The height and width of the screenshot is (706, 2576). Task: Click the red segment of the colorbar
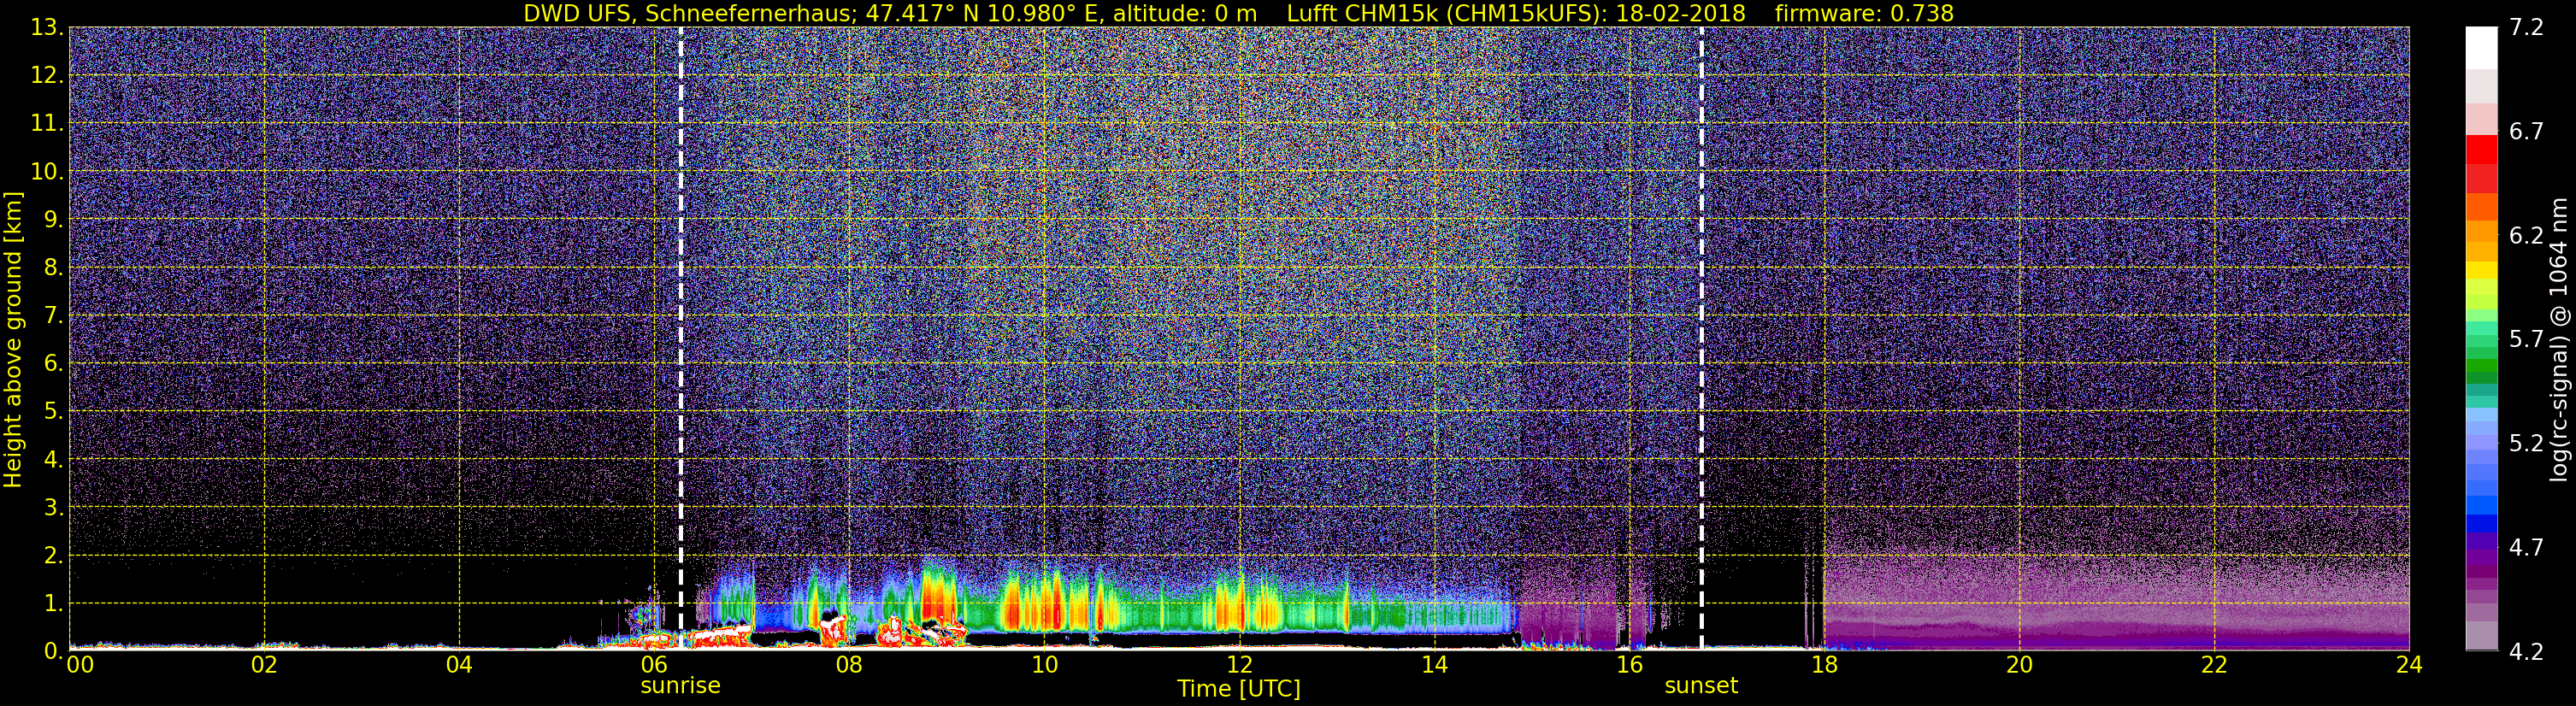pyautogui.click(x=2481, y=148)
